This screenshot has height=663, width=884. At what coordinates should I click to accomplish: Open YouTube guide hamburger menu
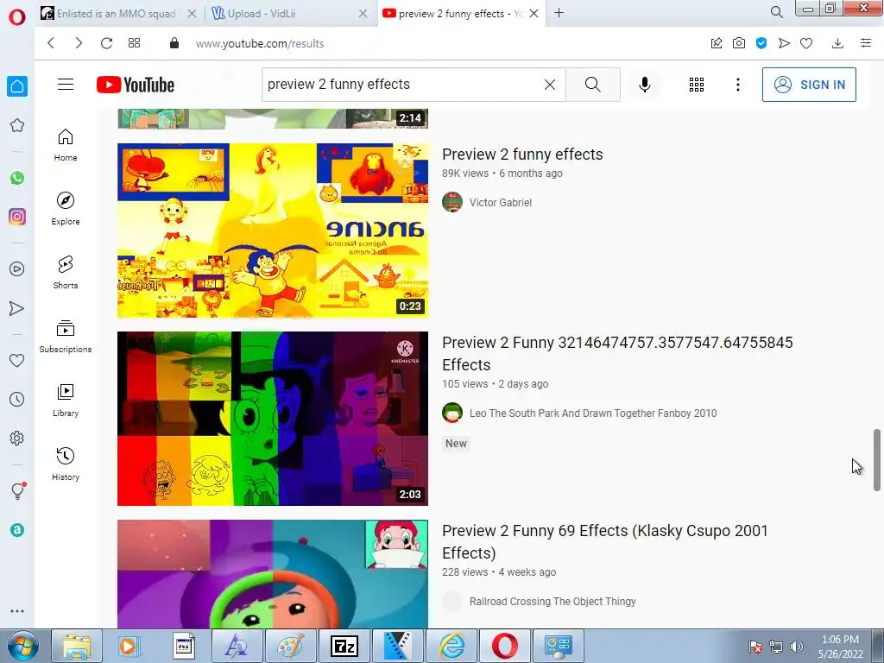(66, 85)
